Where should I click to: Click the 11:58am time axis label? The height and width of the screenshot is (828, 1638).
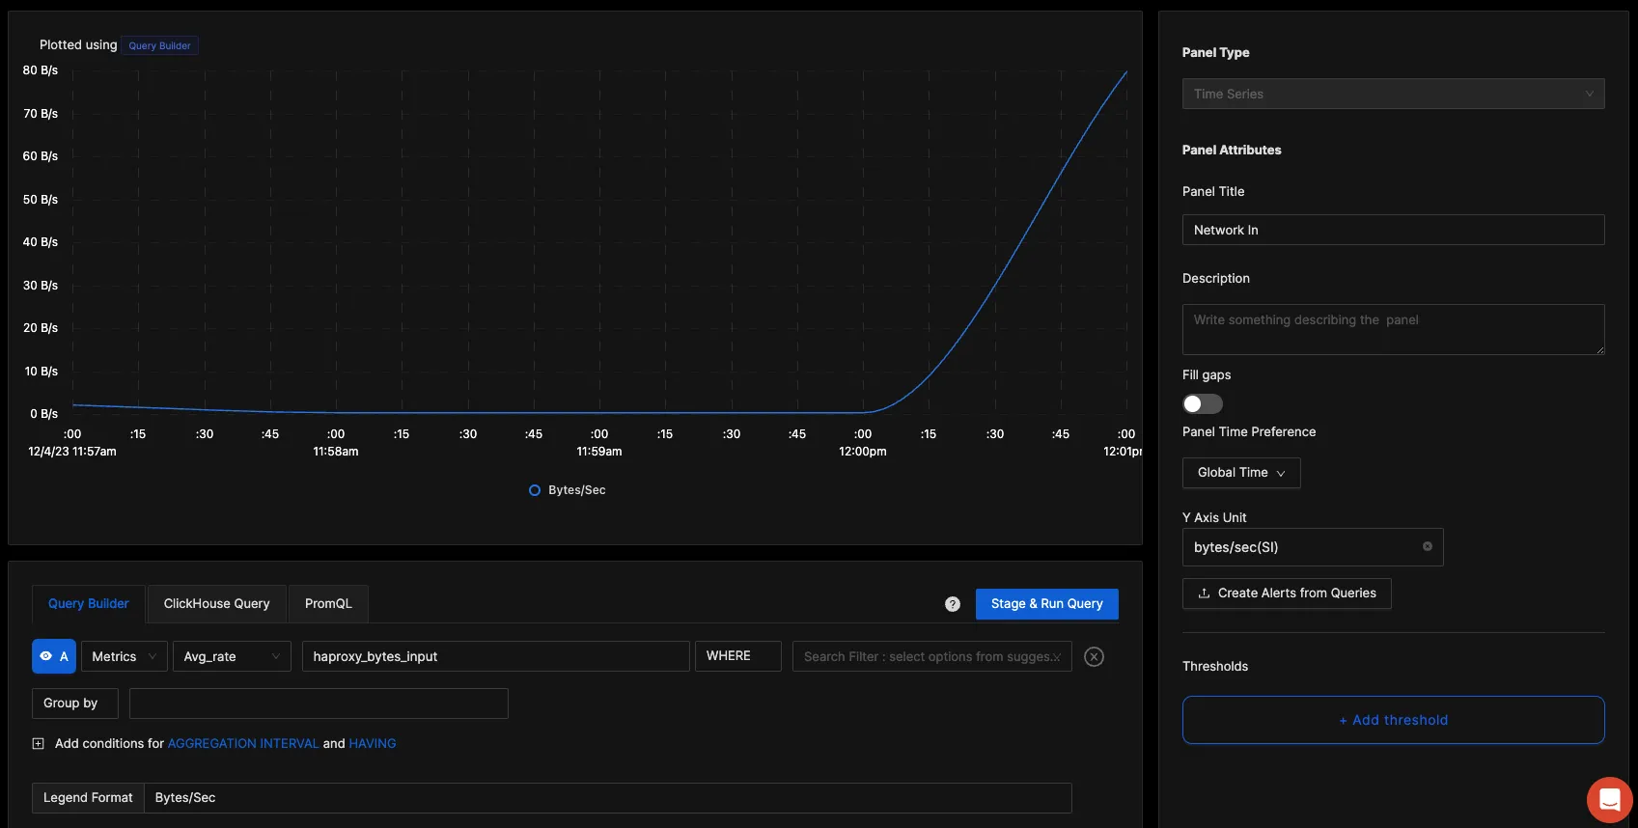click(336, 452)
